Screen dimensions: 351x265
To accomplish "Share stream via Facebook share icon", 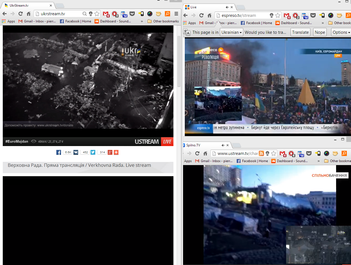I will tap(59, 152).
